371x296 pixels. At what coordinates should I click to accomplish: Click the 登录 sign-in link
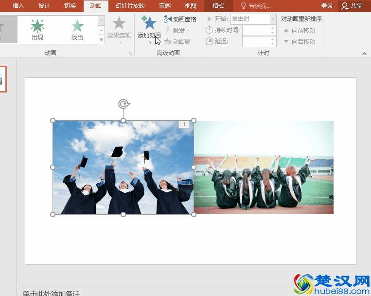click(x=327, y=6)
